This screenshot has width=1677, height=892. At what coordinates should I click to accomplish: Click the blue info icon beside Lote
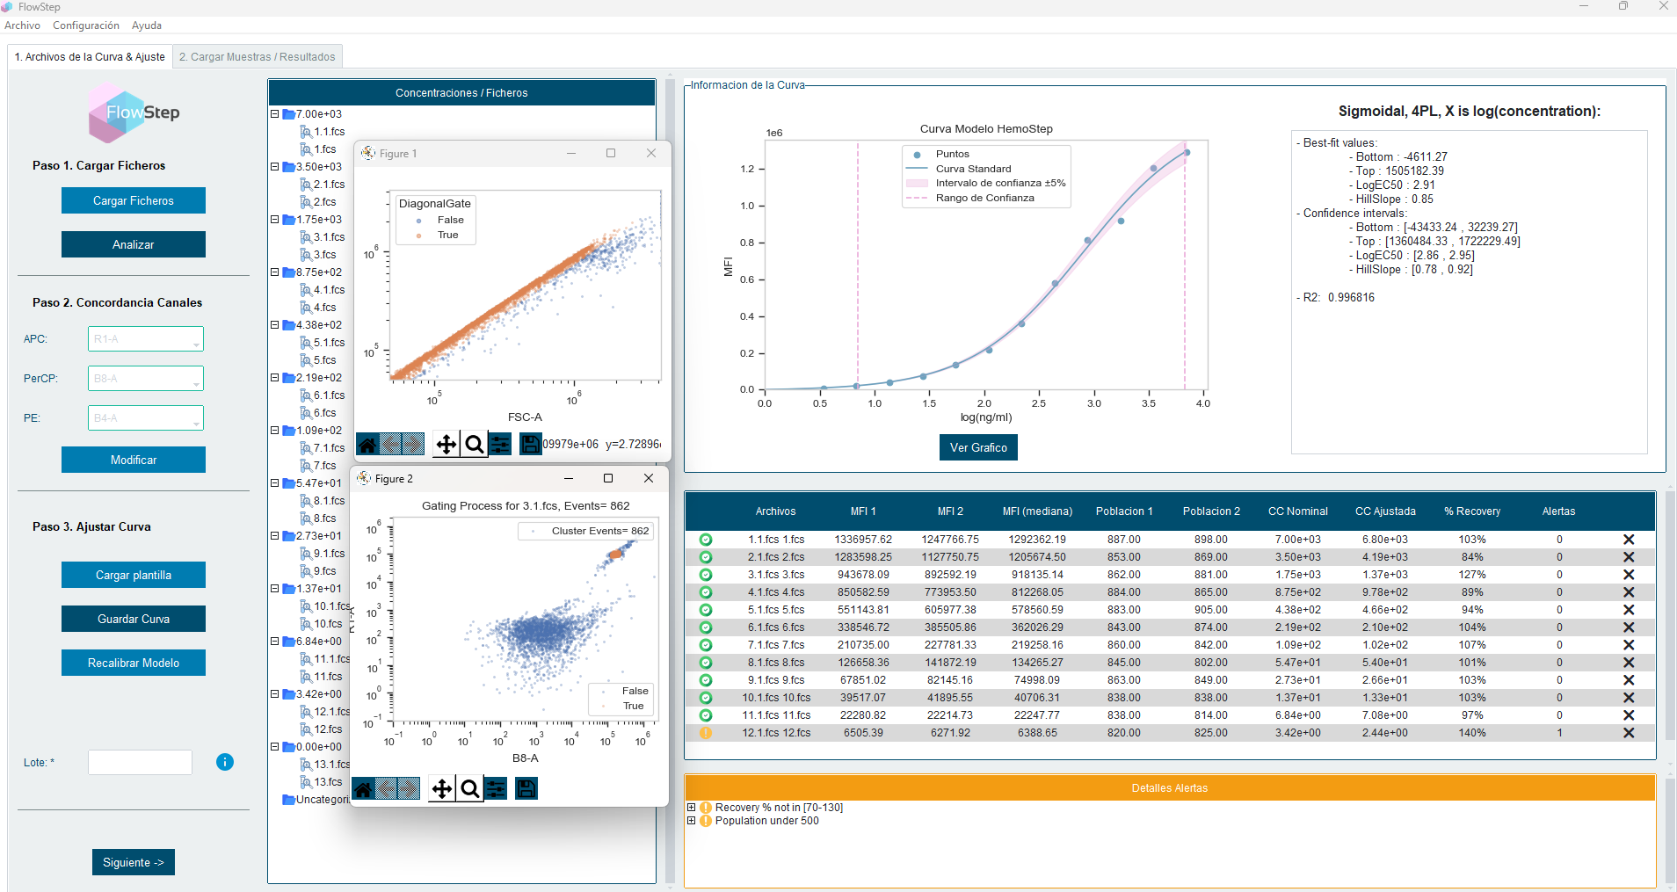pos(225,762)
